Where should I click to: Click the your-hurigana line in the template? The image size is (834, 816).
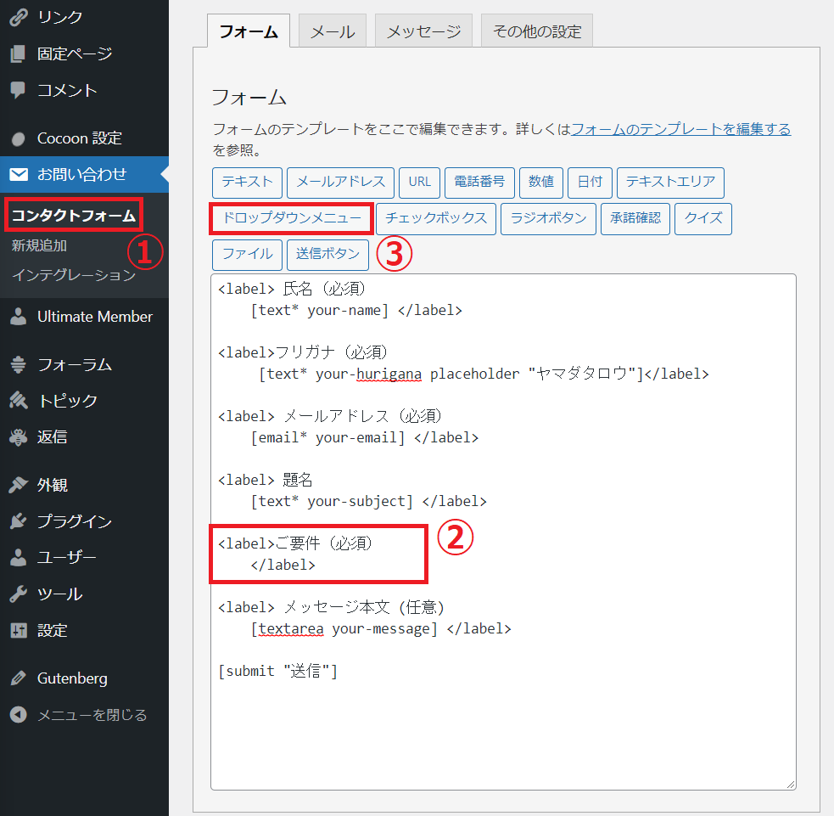pyautogui.click(x=484, y=374)
